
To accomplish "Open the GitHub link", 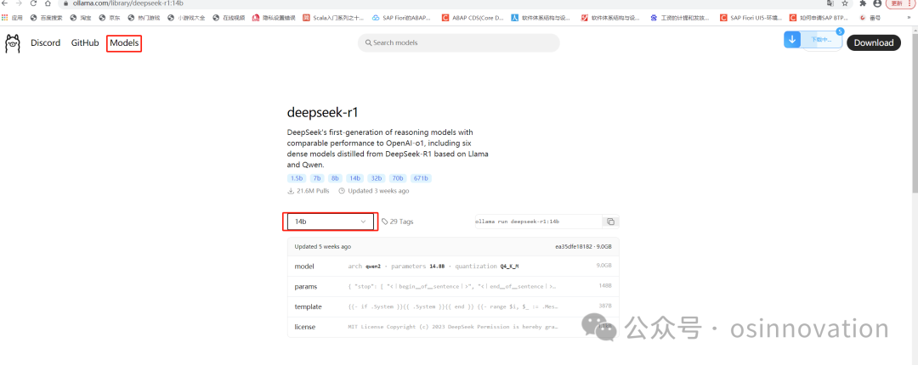I will (85, 42).
